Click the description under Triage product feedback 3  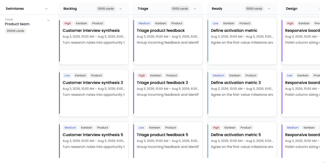168,95
